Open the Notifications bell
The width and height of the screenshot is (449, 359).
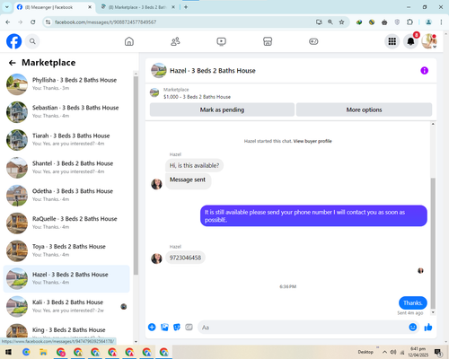(410, 41)
